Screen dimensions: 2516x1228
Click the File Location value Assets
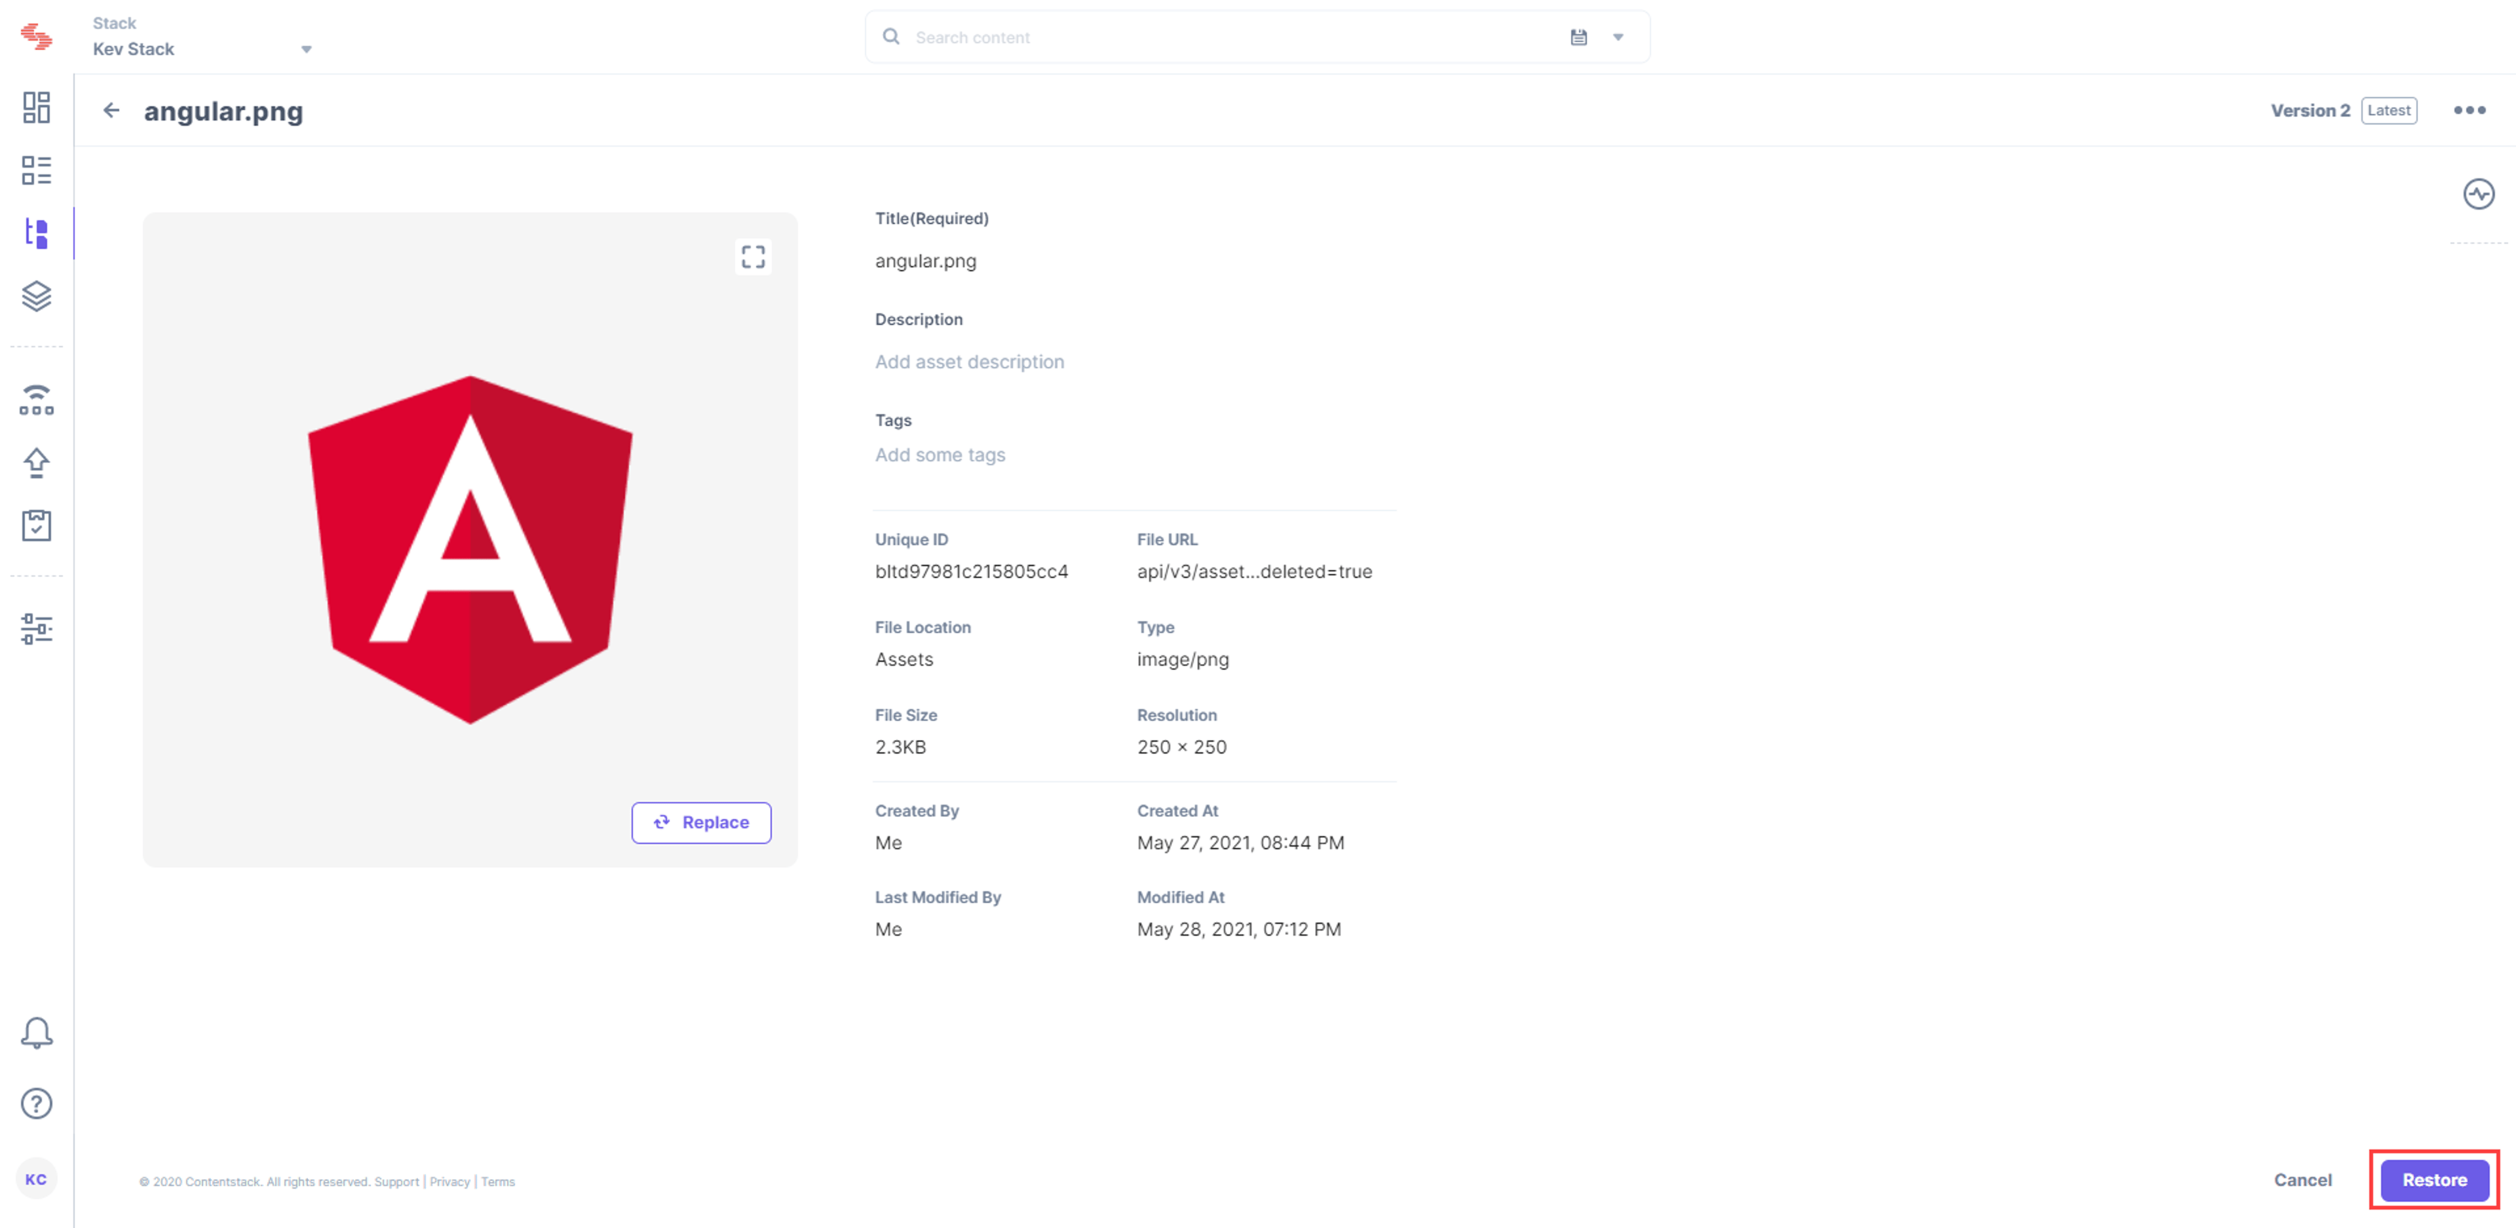point(904,659)
